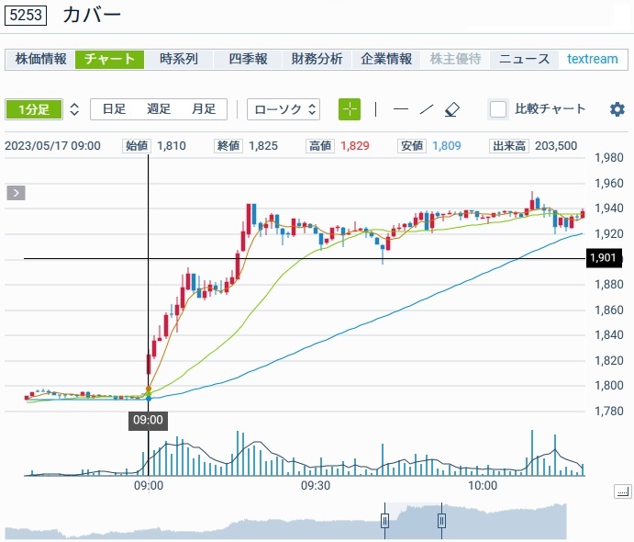
Task: Open the 1分足 interval stepper arrows
Action: tap(74, 109)
